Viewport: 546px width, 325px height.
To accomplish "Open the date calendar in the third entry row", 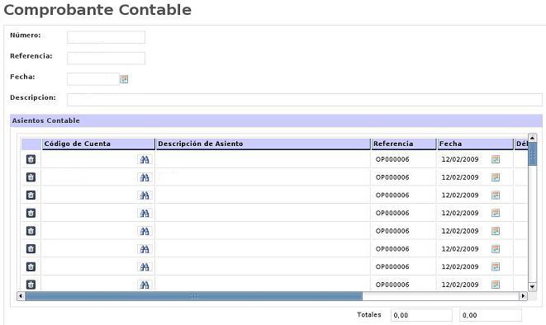I will pyautogui.click(x=496, y=195).
